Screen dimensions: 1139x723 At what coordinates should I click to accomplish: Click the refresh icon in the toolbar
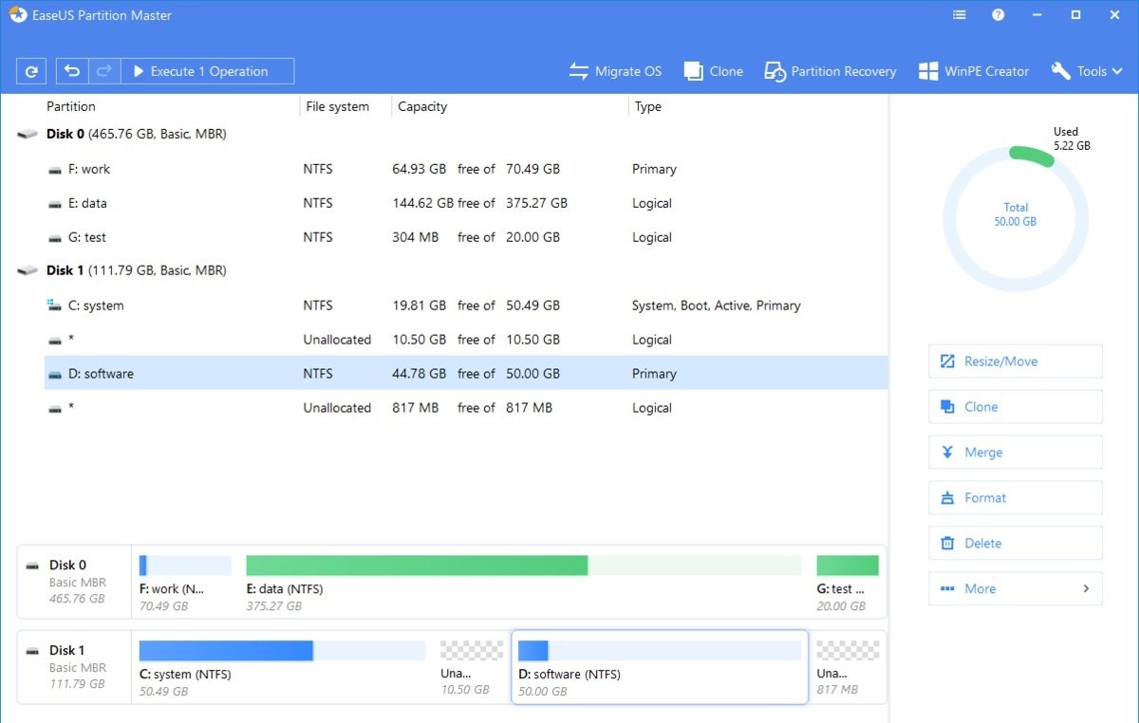click(31, 71)
